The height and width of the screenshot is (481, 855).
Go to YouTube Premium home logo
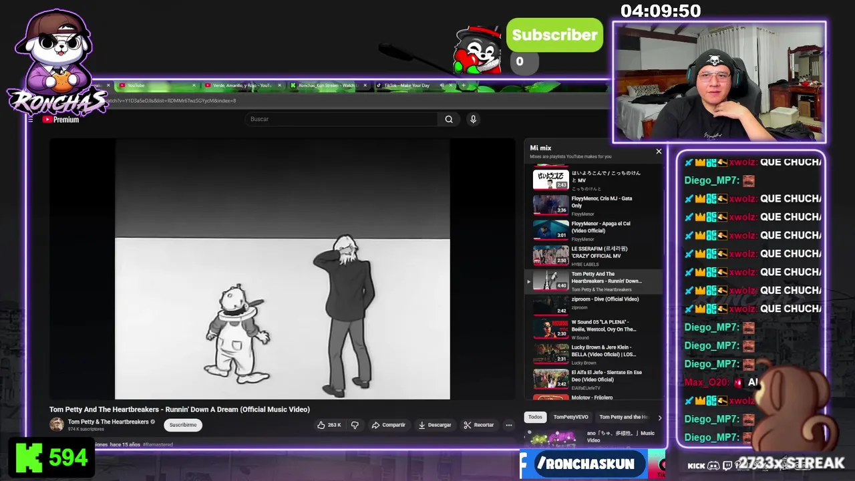pos(61,120)
